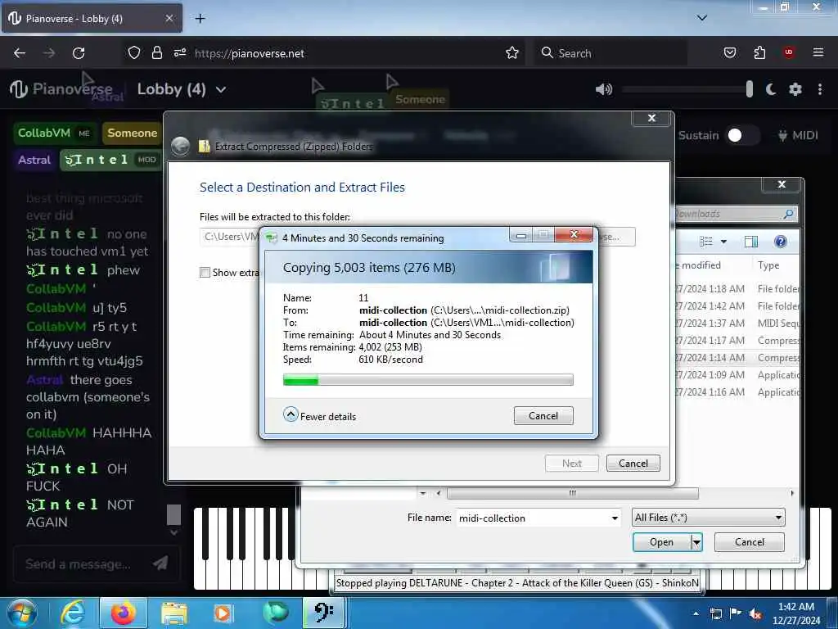The height and width of the screenshot is (629, 838).
Task: Open the Firefox hamburger menu
Action: 818,52
